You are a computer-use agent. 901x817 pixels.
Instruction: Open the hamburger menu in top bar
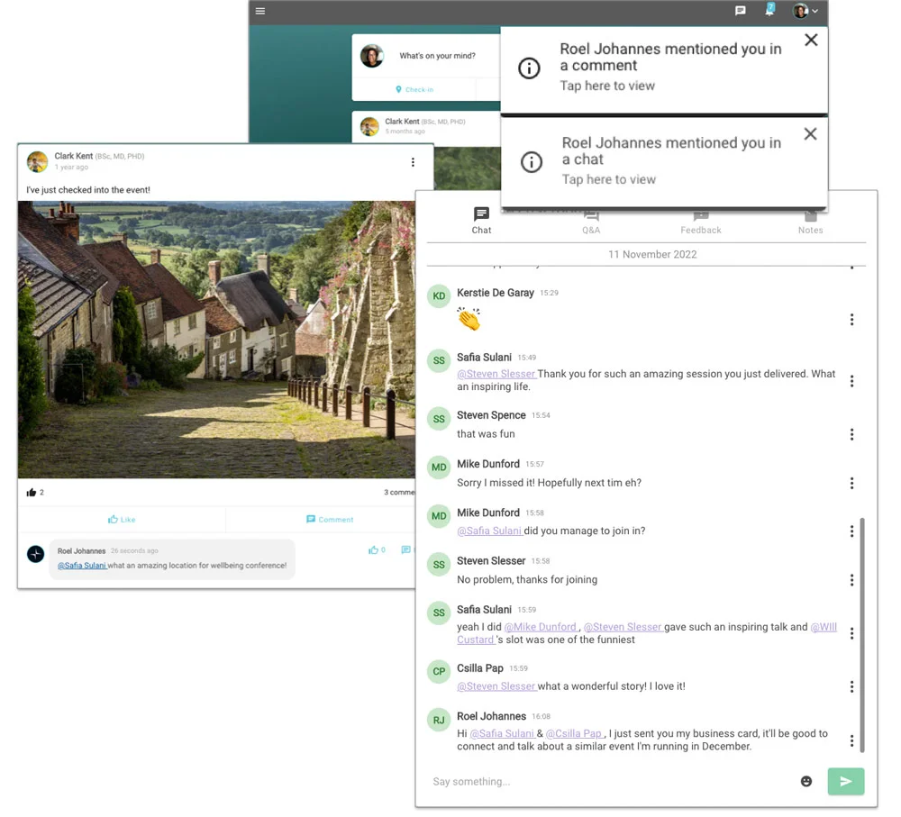[x=260, y=11]
